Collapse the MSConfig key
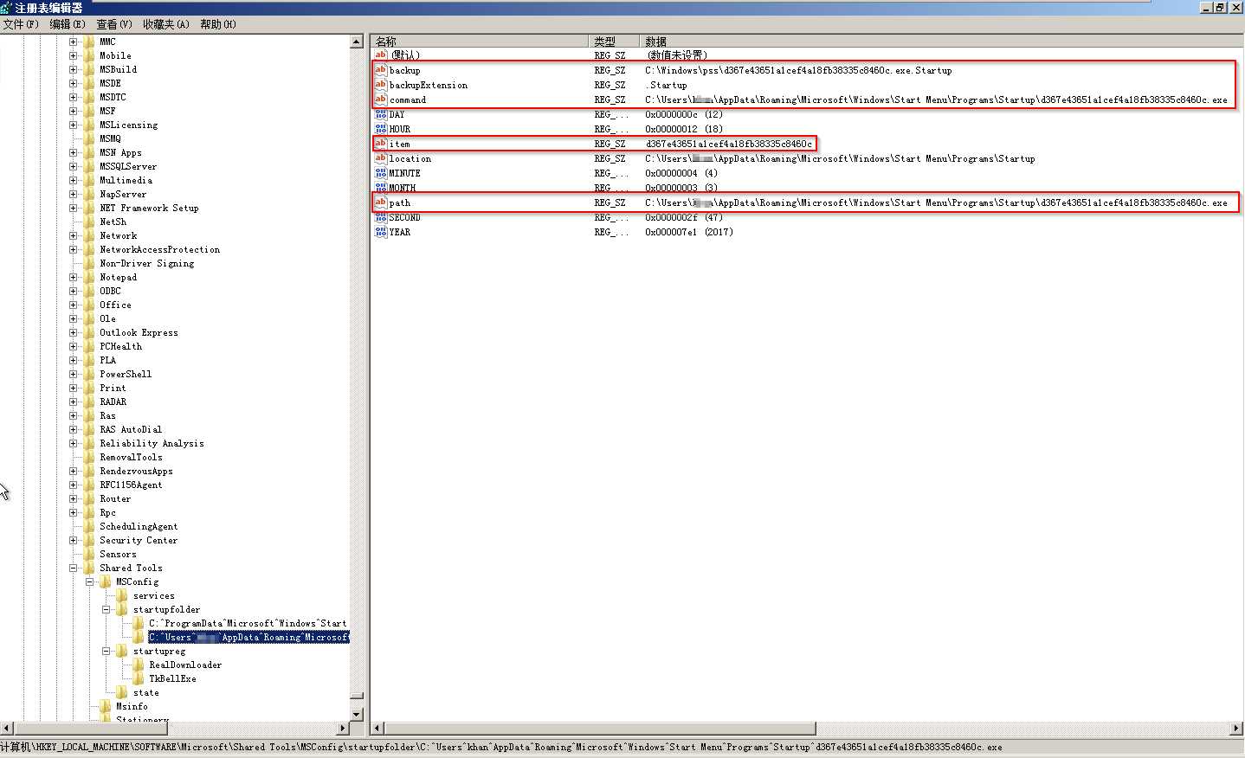1245x758 pixels. pos(90,581)
